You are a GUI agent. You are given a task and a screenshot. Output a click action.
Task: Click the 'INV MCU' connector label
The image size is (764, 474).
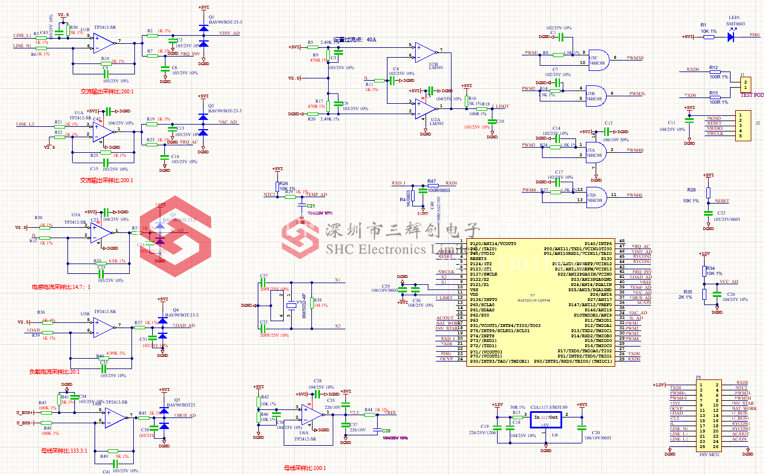tap(709, 455)
